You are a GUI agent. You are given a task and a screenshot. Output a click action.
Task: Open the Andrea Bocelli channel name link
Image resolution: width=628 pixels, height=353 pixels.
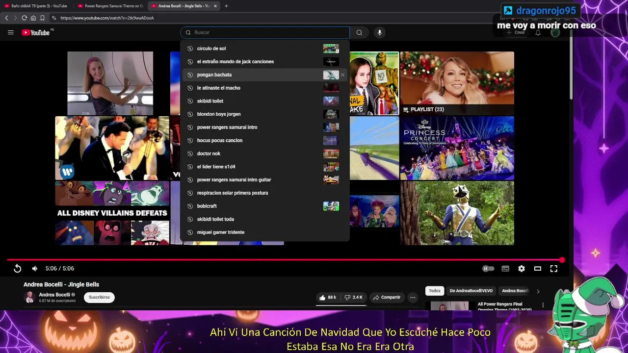click(54, 295)
